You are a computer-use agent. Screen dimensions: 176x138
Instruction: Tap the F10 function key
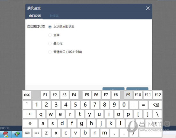(138, 95)
